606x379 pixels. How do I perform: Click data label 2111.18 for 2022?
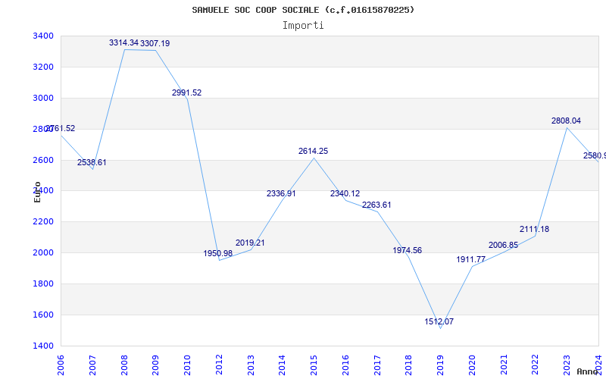[x=534, y=229]
